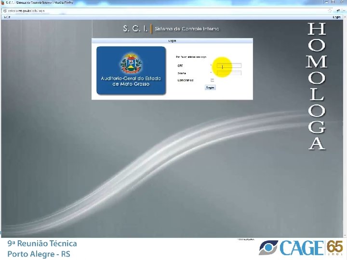Focus the Senha password field
Screen dimensions: 347x260
tap(229, 73)
